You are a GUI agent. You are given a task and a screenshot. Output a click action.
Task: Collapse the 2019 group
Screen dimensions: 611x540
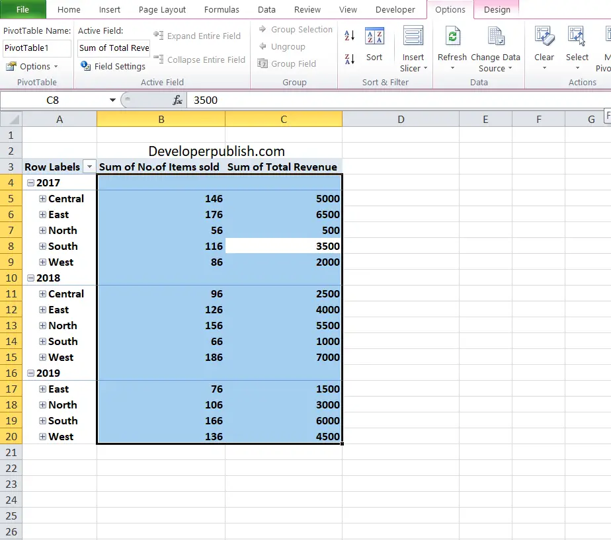coord(30,373)
